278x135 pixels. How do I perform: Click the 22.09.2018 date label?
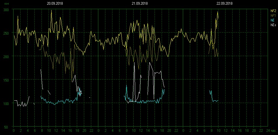tap(224, 4)
